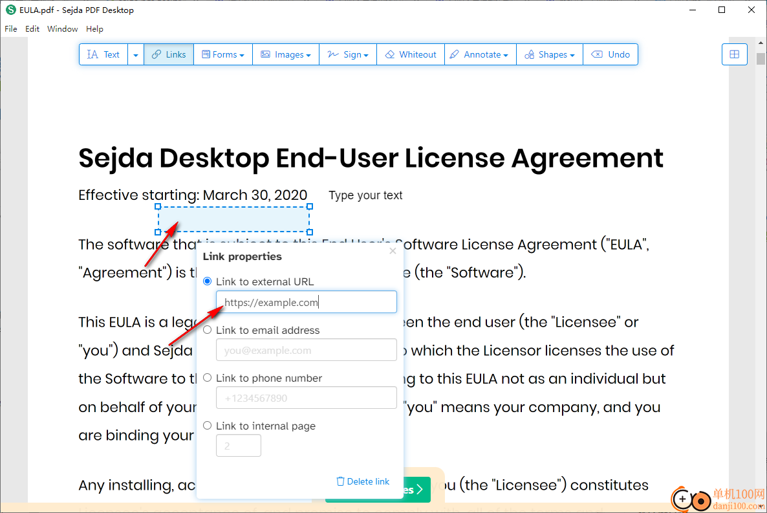
Task: Click the Undo button
Action: (610, 54)
